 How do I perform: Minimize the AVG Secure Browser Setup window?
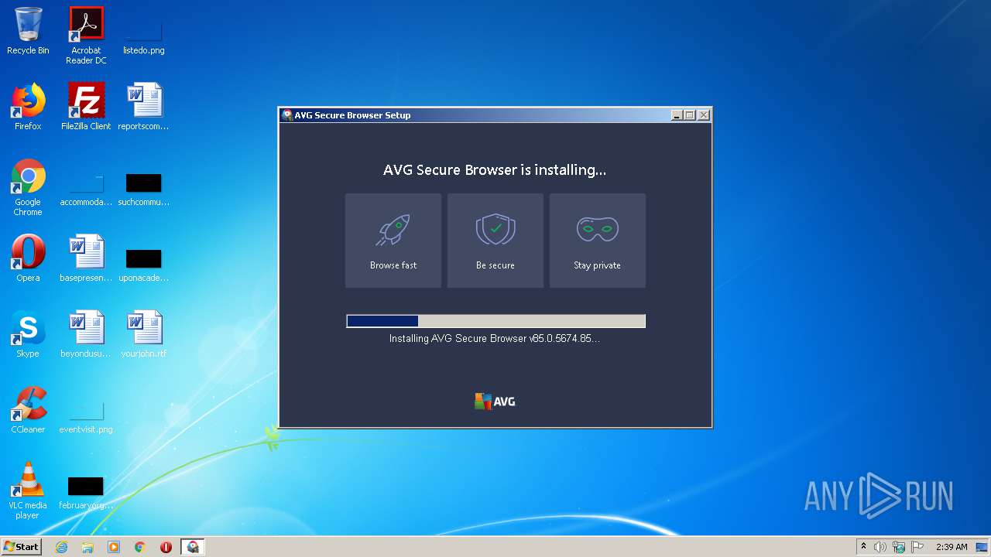click(x=677, y=115)
